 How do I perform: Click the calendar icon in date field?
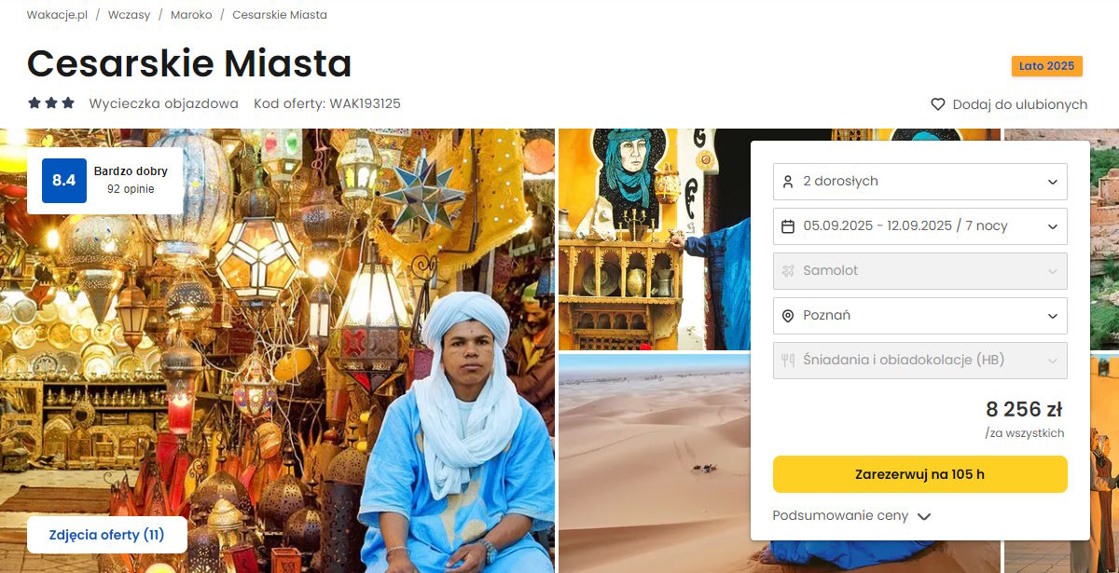click(x=788, y=226)
